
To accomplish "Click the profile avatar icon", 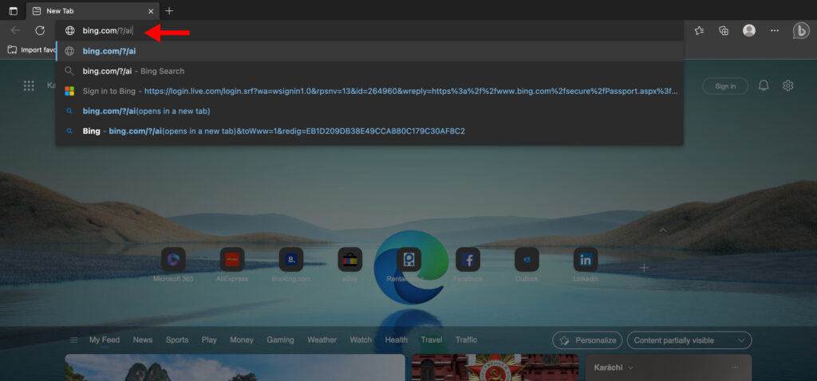I will pos(749,30).
